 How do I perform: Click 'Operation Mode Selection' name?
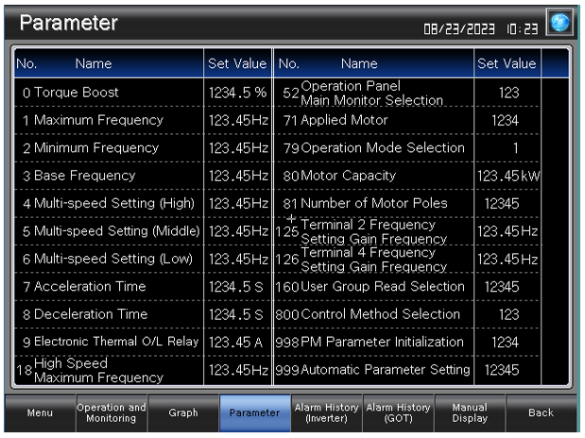pyautogui.click(x=383, y=148)
